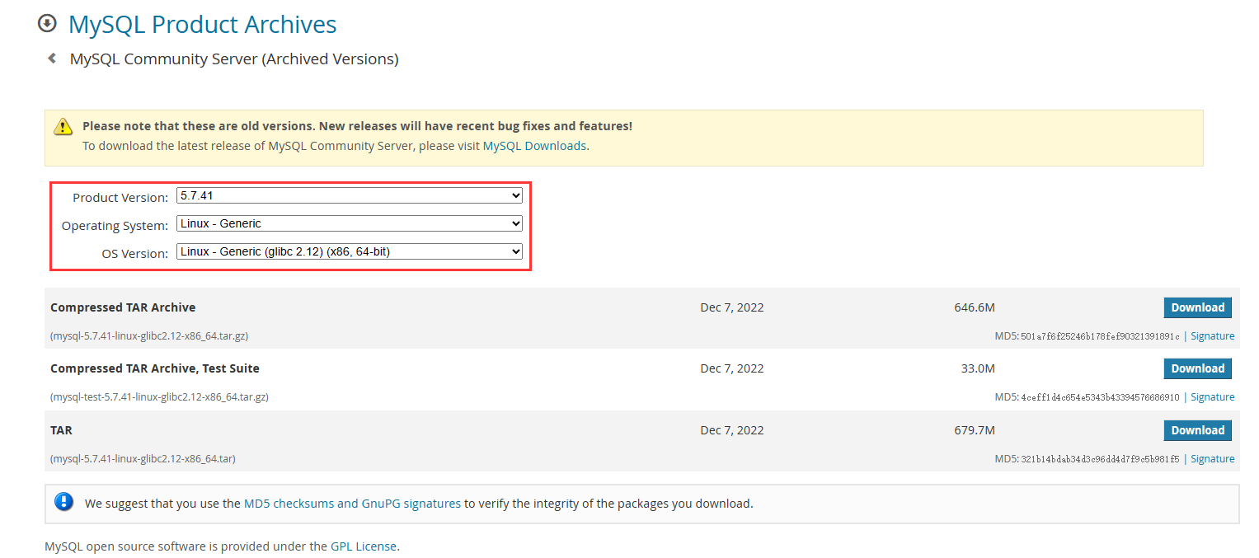
Task: Click Dec 7, 2022 in Test Suite row
Action: click(x=732, y=368)
